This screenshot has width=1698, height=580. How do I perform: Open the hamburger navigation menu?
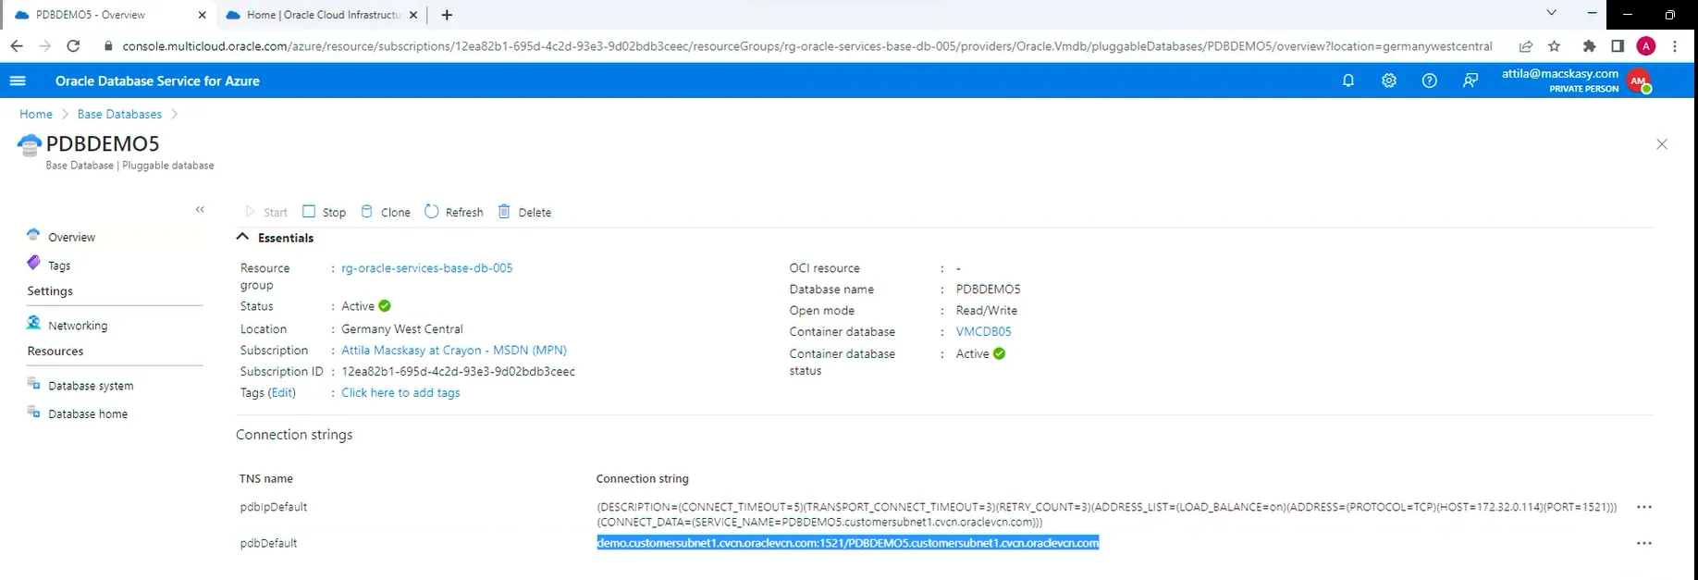click(x=18, y=80)
